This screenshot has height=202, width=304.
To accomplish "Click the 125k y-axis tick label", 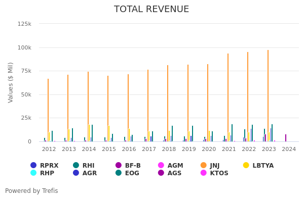I will click(24, 24).
